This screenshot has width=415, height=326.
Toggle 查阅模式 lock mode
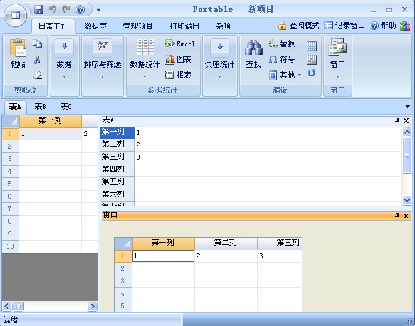point(299,26)
